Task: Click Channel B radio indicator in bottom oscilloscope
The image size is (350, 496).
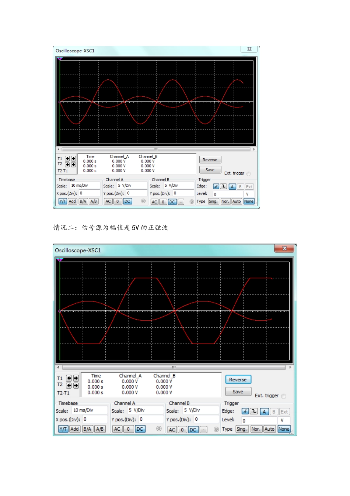Action: [216, 429]
